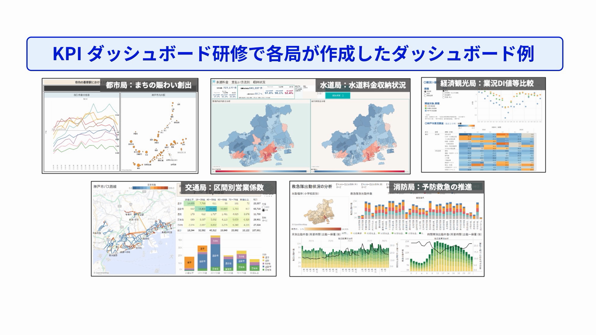The height and width of the screenshot is (335, 596).
Task: Click the snowflake icon beside 水道料金 title
Action: 214,82
